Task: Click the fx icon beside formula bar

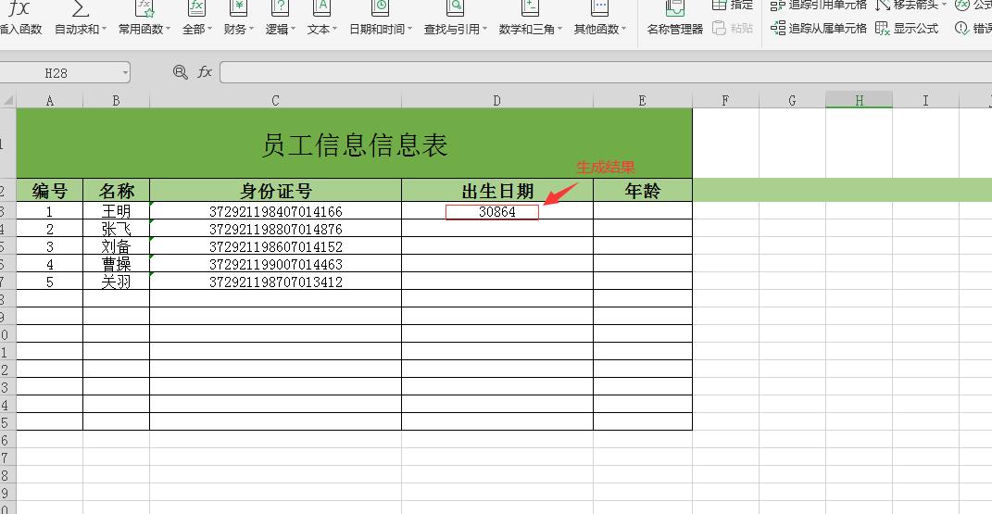Action: (x=205, y=72)
